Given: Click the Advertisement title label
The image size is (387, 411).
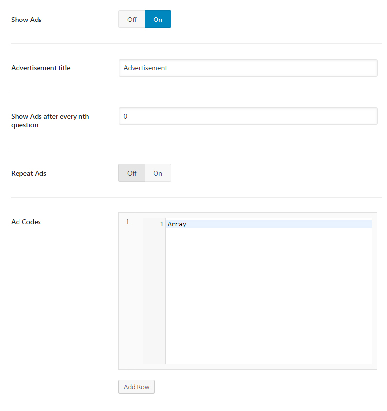Looking at the screenshot, I should pyautogui.click(x=41, y=68).
